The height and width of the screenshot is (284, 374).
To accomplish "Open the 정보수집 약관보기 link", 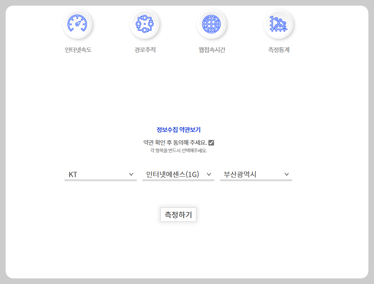I will pyautogui.click(x=178, y=129).
